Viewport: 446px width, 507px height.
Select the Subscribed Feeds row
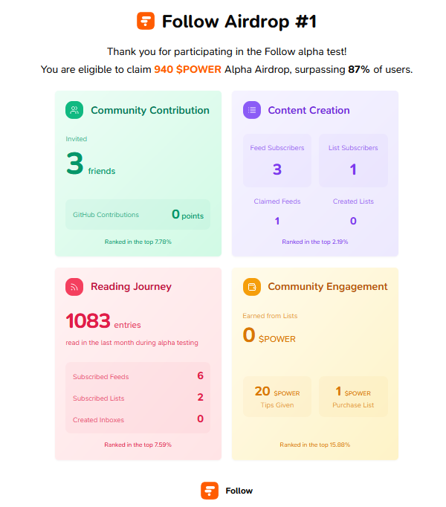click(138, 376)
